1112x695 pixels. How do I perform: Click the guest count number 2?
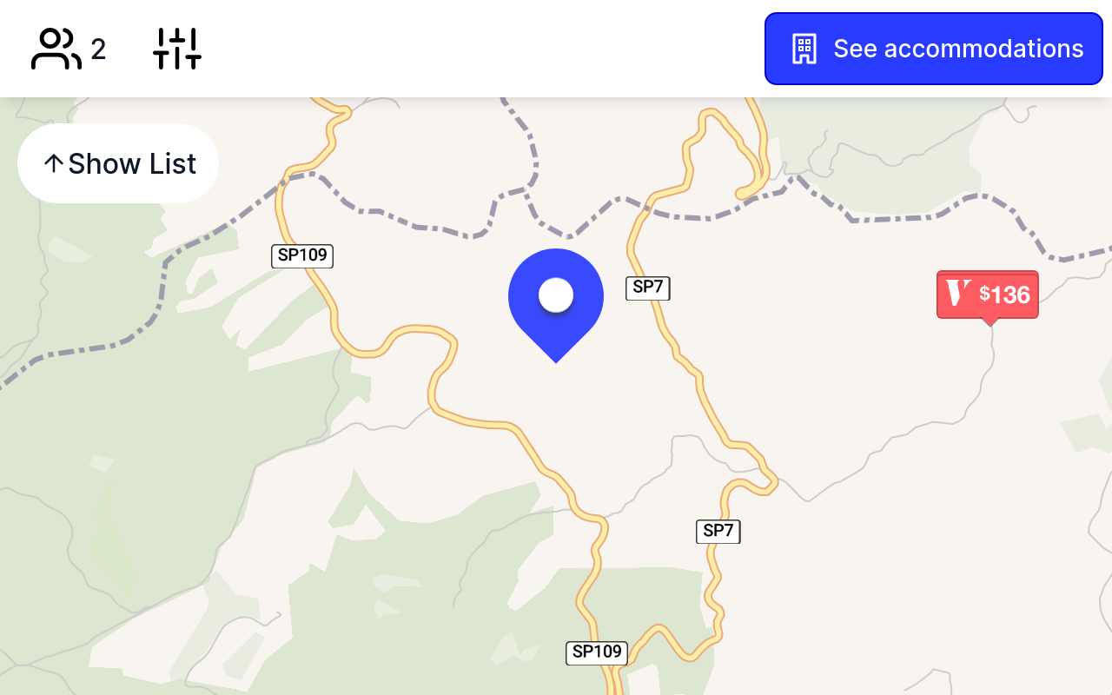point(98,50)
